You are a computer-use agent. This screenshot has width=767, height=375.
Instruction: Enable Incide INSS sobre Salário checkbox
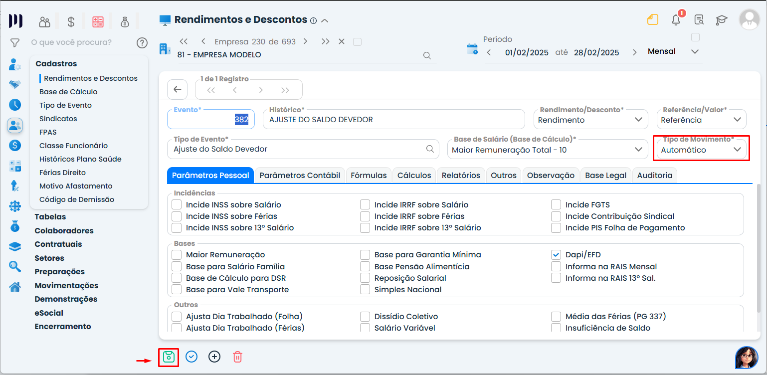tap(177, 205)
